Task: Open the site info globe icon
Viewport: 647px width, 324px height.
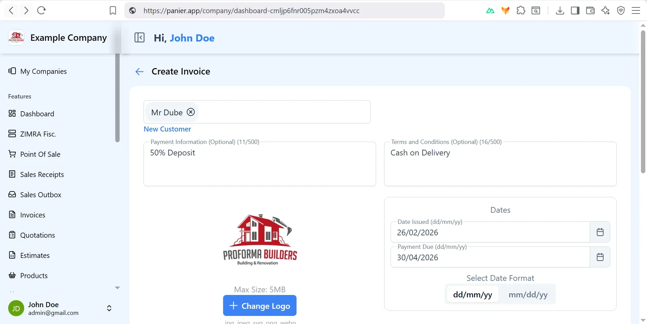Action: click(133, 11)
